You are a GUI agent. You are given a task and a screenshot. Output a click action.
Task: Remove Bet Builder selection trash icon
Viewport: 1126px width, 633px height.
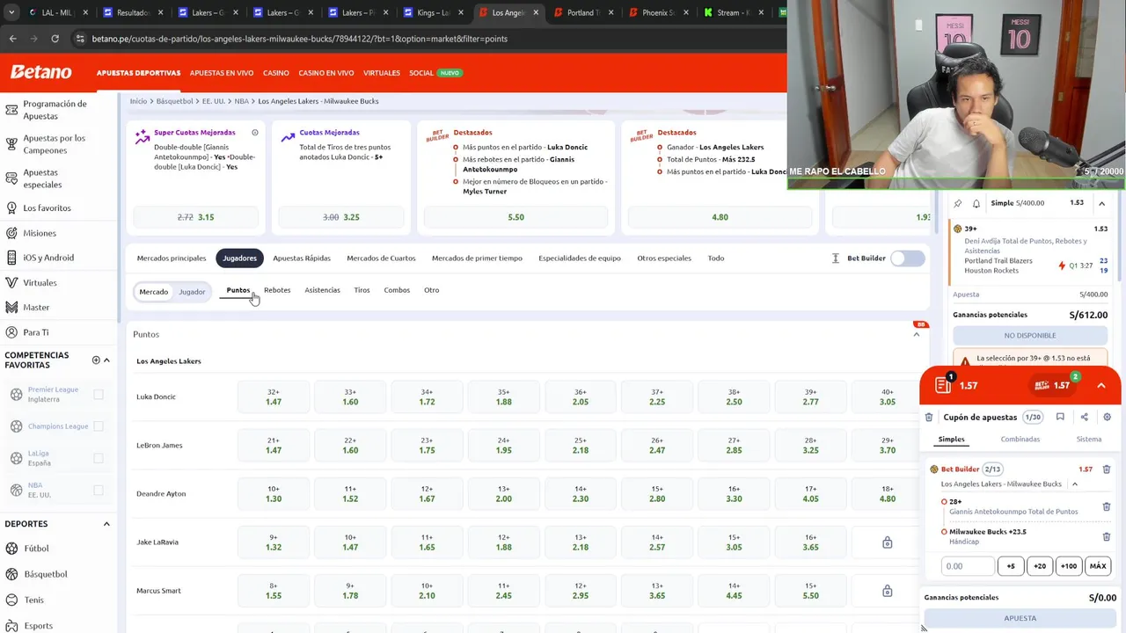[1107, 469]
